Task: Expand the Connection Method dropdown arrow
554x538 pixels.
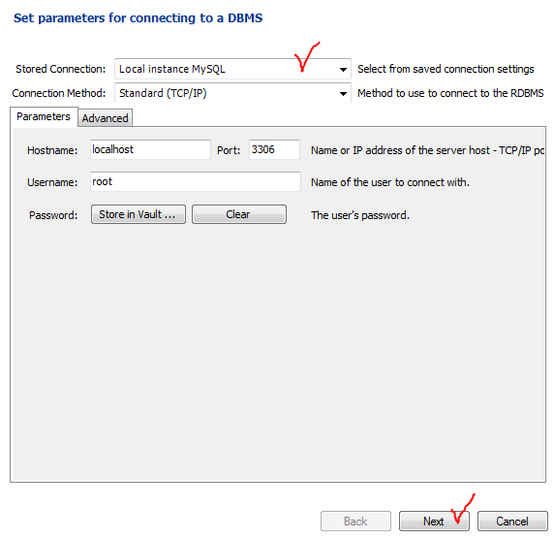Action: point(343,93)
